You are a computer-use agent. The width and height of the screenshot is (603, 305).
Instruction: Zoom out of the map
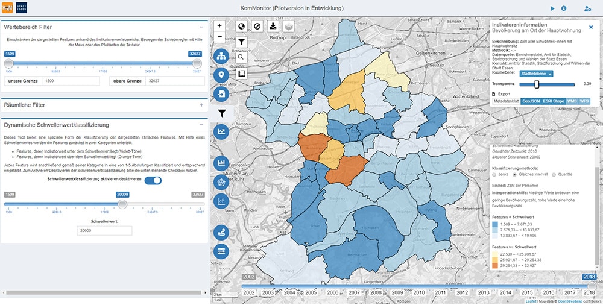pos(219,37)
